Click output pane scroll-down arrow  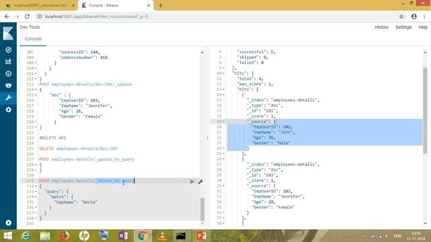pos(425,223)
